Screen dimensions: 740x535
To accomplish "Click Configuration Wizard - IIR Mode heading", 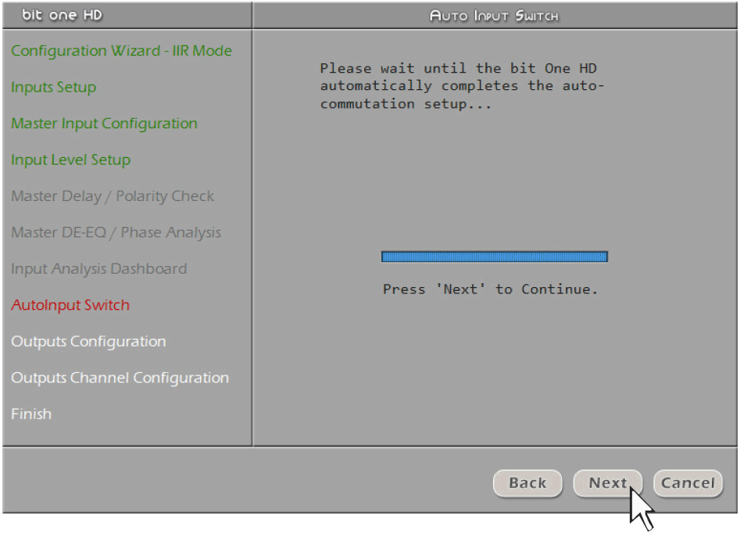I will coord(122,51).
